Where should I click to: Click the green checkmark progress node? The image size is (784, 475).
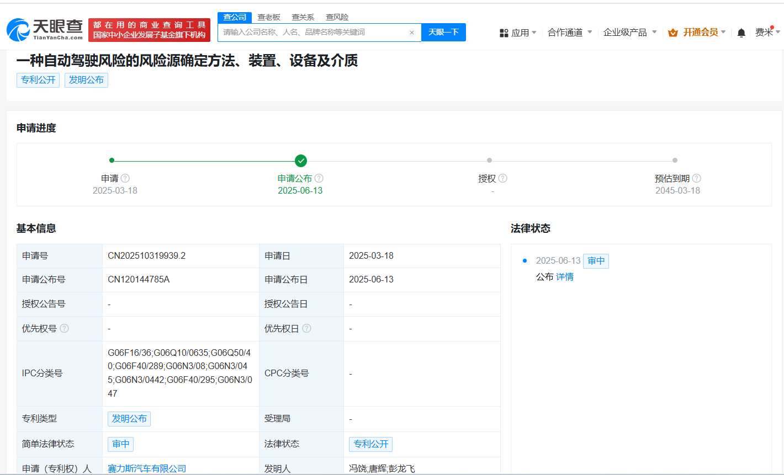pos(300,161)
